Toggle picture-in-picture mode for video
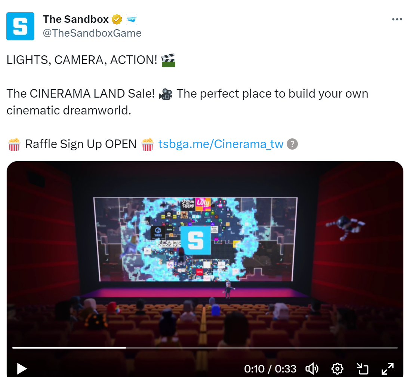The image size is (410, 377). [363, 369]
